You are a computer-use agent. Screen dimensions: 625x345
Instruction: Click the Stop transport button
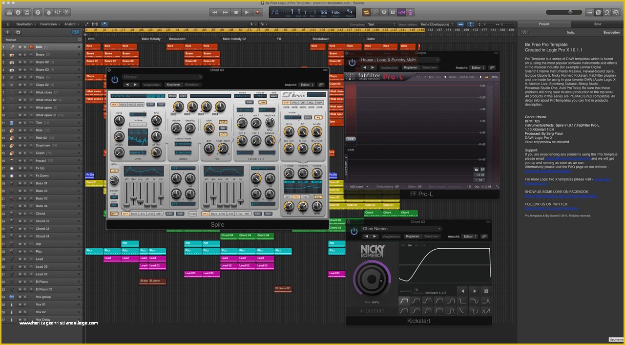[236, 12]
